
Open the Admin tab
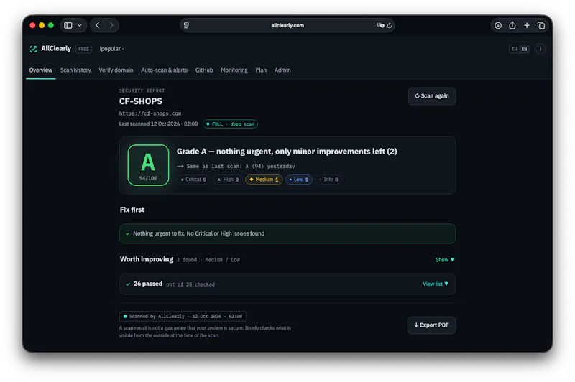tap(282, 70)
